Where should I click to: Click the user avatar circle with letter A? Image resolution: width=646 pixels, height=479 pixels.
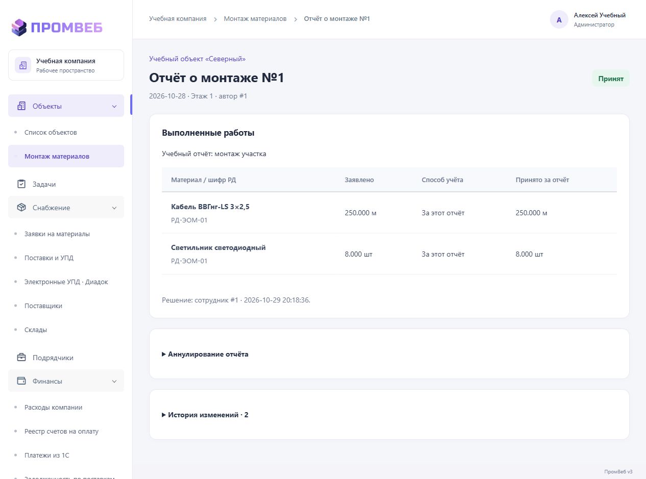(559, 19)
